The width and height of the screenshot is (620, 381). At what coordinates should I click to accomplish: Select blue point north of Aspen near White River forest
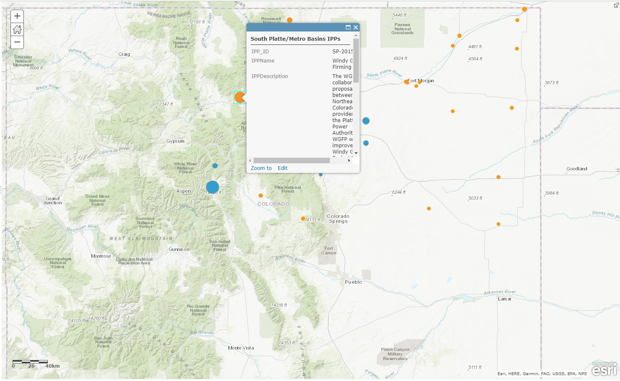(215, 166)
